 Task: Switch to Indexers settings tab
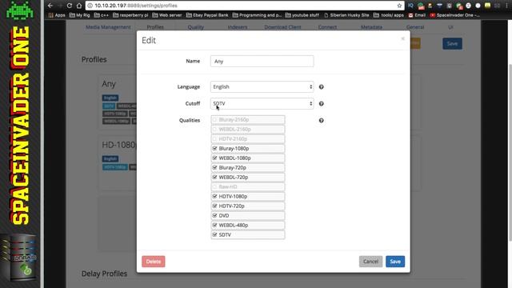tap(238, 27)
